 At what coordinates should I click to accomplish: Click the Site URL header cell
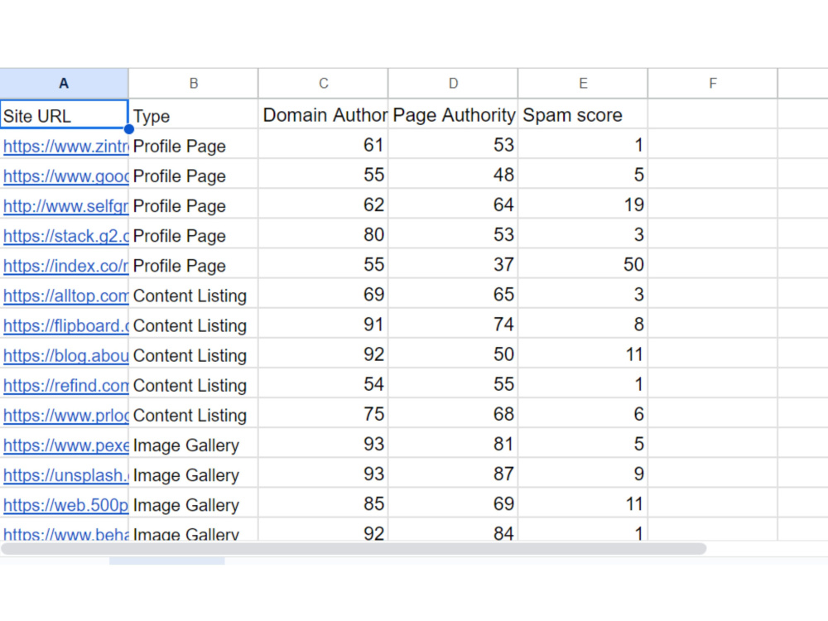click(x=64, y=114)
